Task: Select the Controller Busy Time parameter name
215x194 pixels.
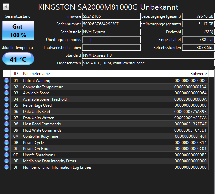Action: pos(41,136)
